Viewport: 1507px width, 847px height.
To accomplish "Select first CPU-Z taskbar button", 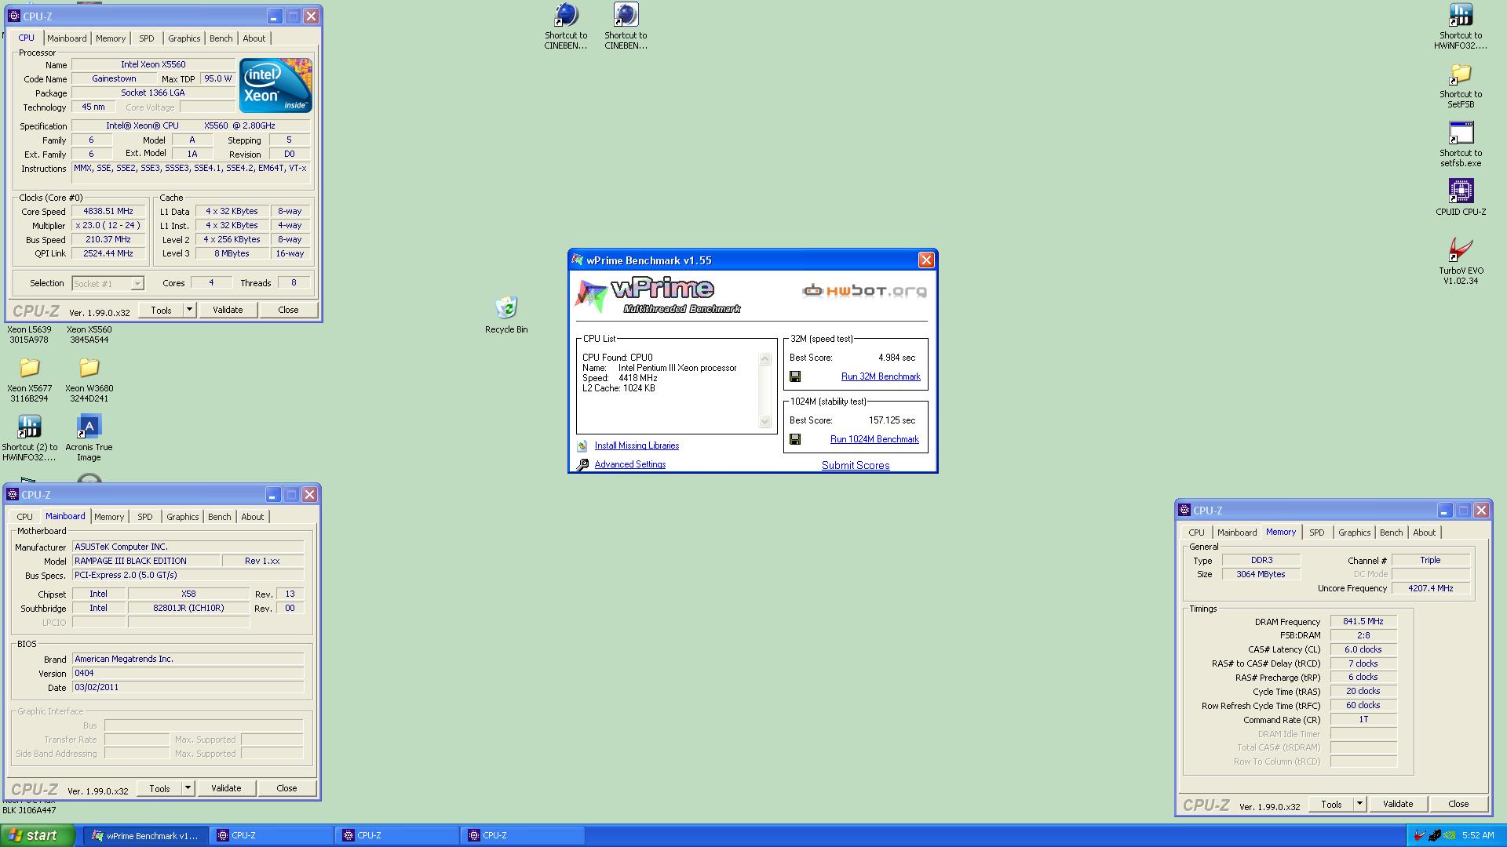I will click(x=272, y=835).
